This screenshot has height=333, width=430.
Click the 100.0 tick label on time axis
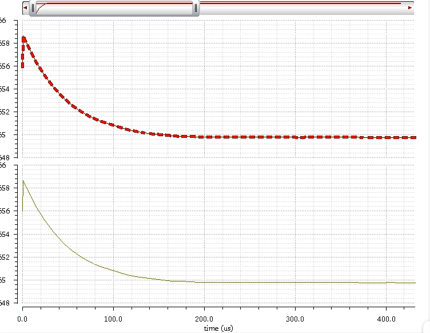coord(113,318)
